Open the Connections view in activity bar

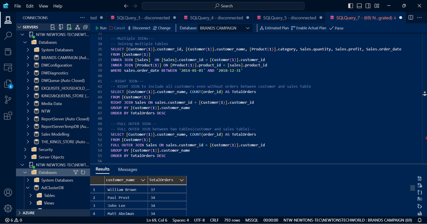[x=8, y=20]
